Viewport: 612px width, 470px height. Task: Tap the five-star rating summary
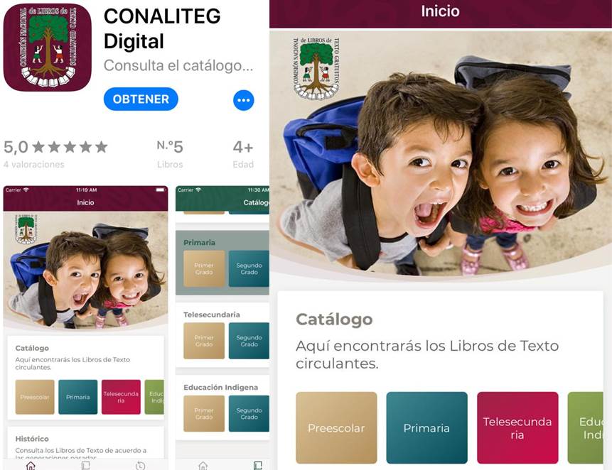coord(55,147)
